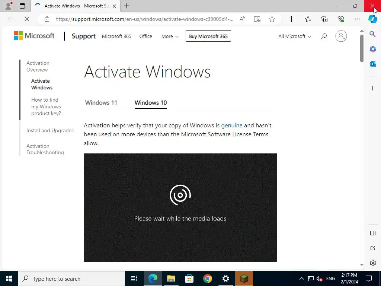Open Microsoft 365 sidebar icon

372,49
